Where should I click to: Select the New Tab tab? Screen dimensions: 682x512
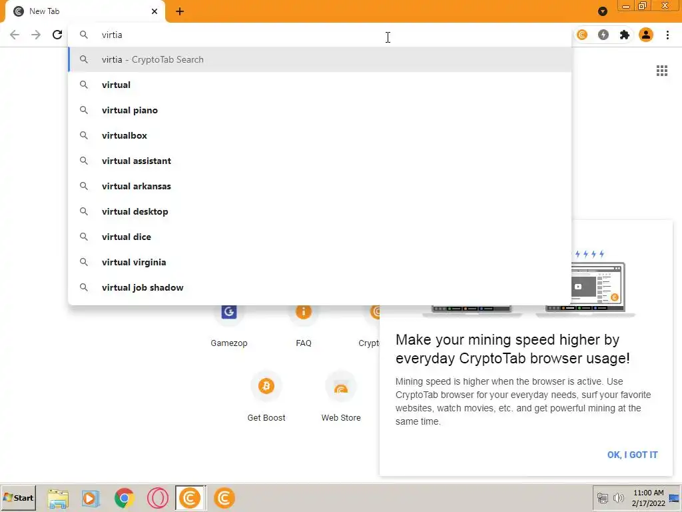(85, 11)
